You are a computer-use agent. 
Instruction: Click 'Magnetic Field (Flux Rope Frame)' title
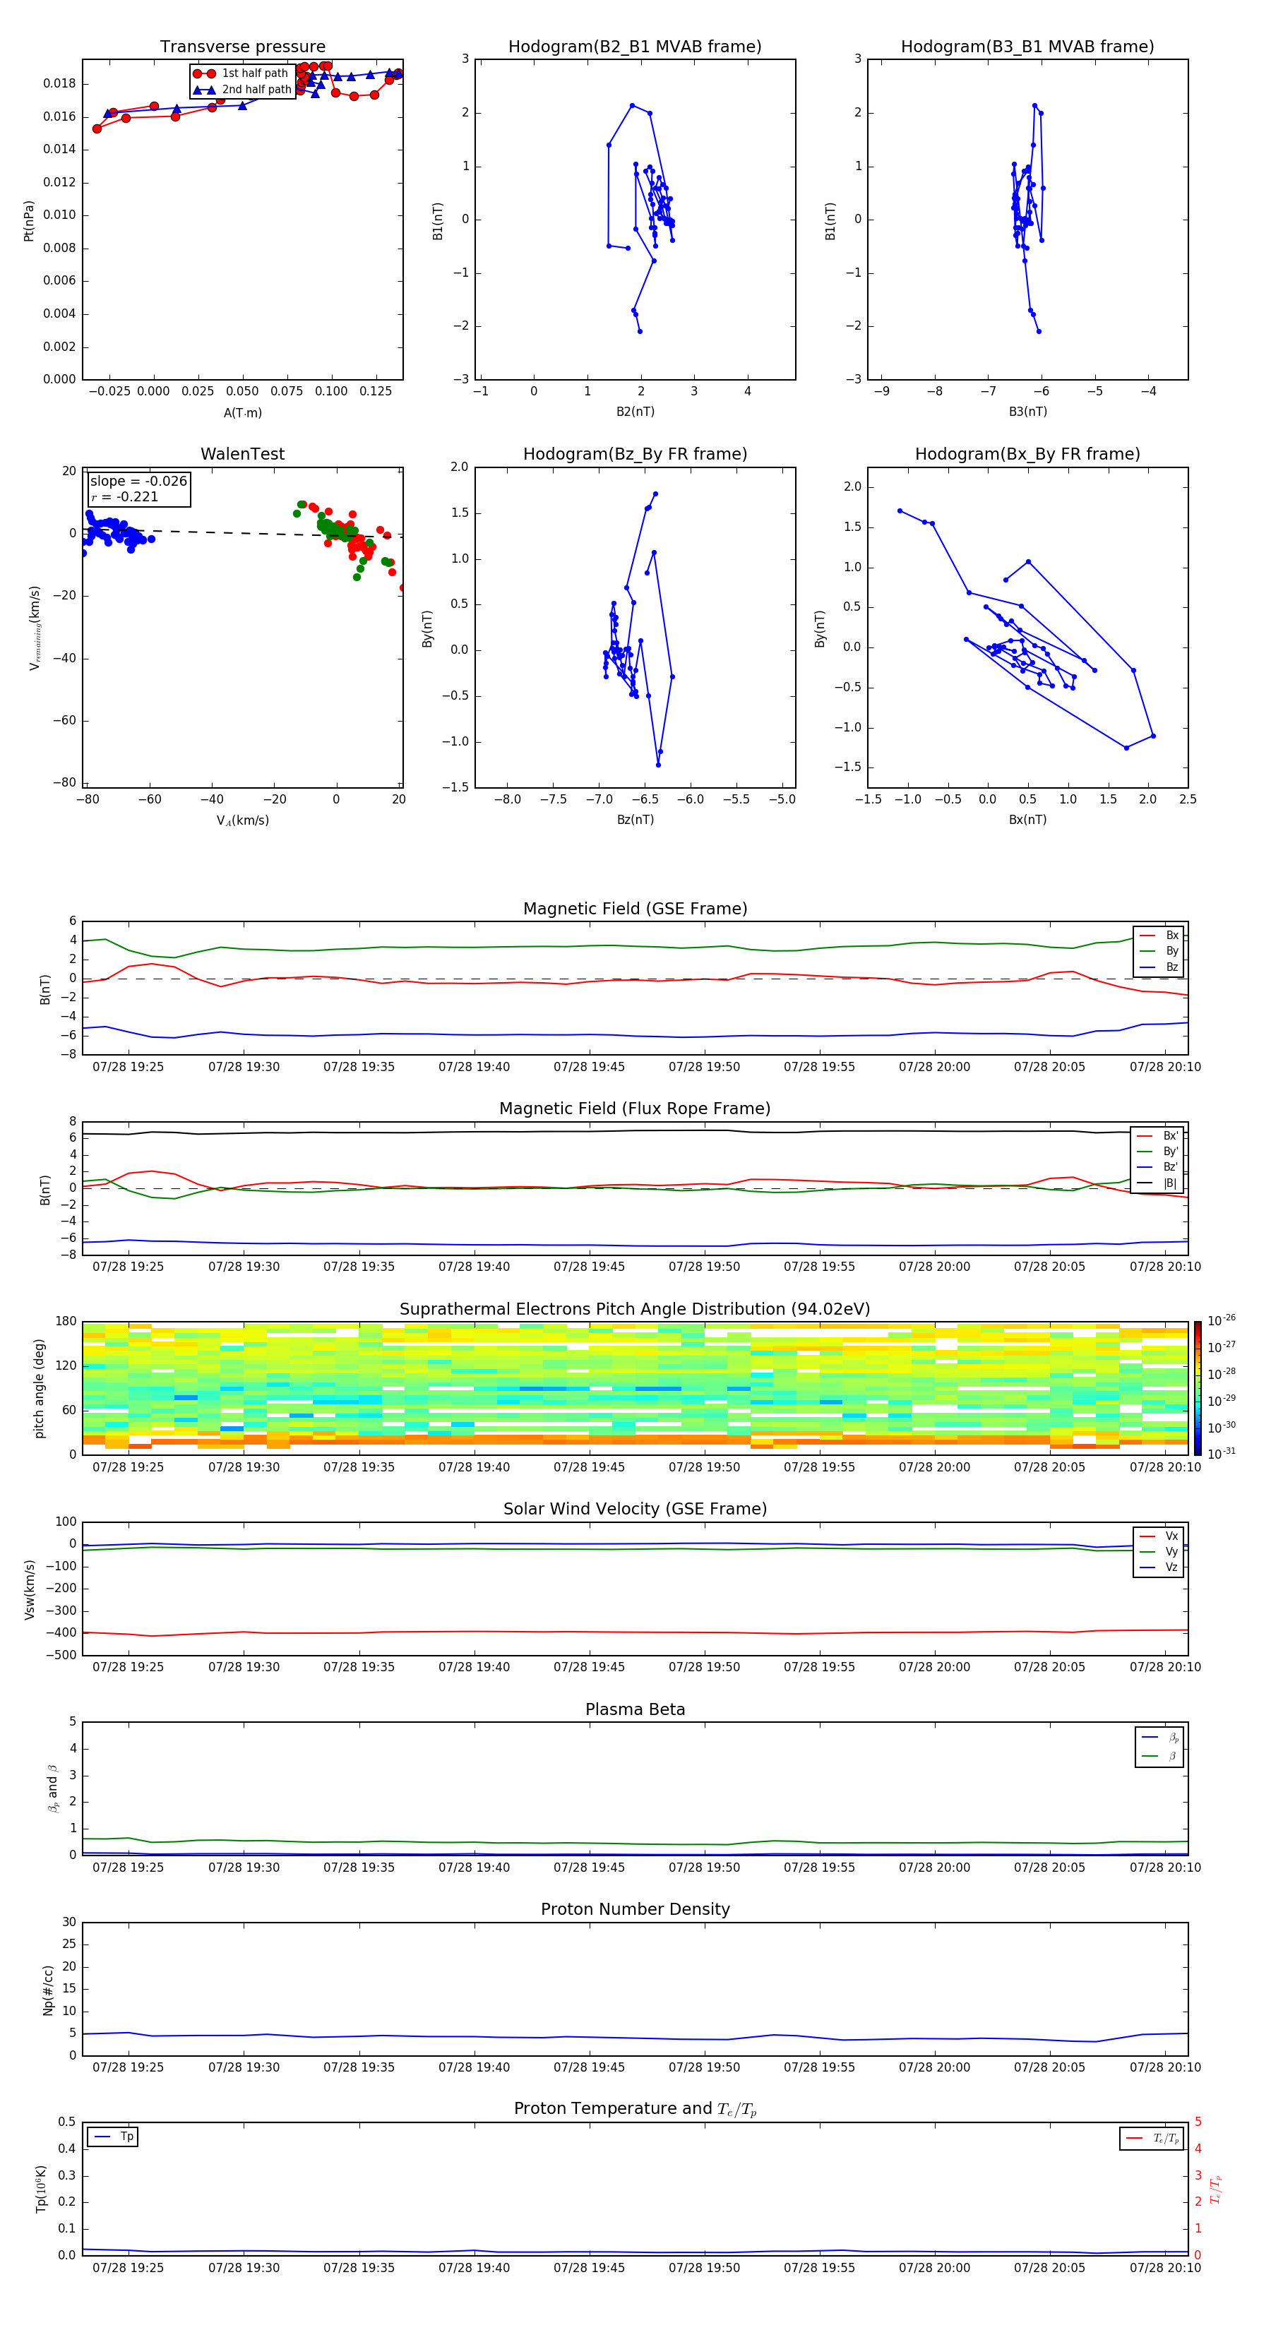point(635,1109)
